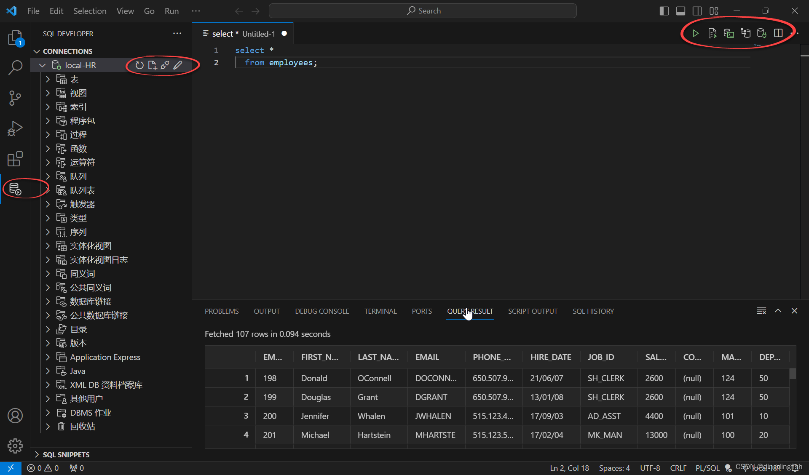Click PL/SQL language mode in status bar
Viewport: 809px width, 475px height.
click(707, 468)
